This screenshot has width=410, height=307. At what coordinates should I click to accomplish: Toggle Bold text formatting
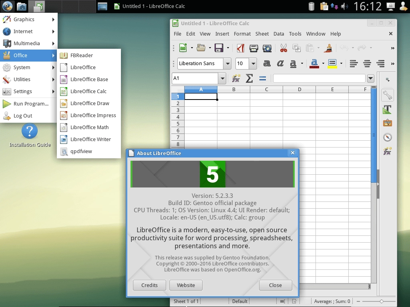click(x=267, y=64)
